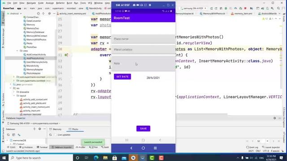The width and height of the screenshot is (287, 161).
Task: Open the File menu
Action: click(9, 3)
